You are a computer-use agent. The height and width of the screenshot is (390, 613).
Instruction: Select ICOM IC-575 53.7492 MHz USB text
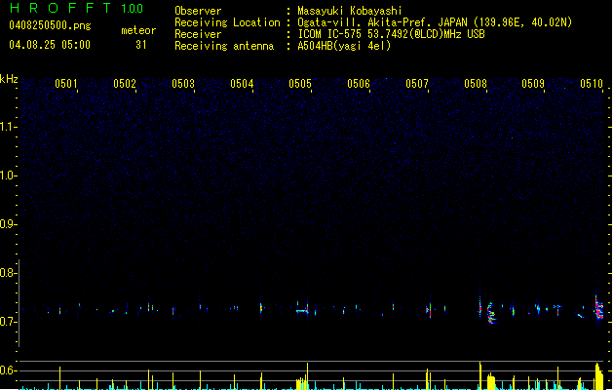pos(392,34)
